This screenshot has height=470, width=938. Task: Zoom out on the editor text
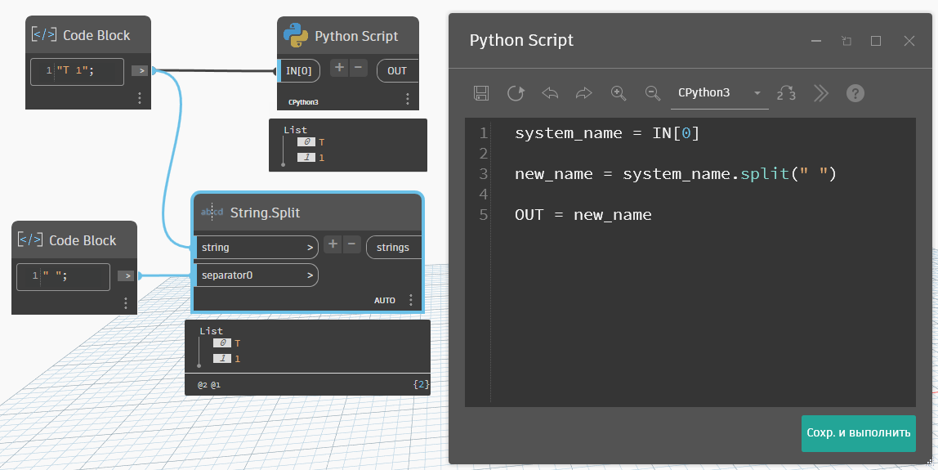[x=653, y=93]
